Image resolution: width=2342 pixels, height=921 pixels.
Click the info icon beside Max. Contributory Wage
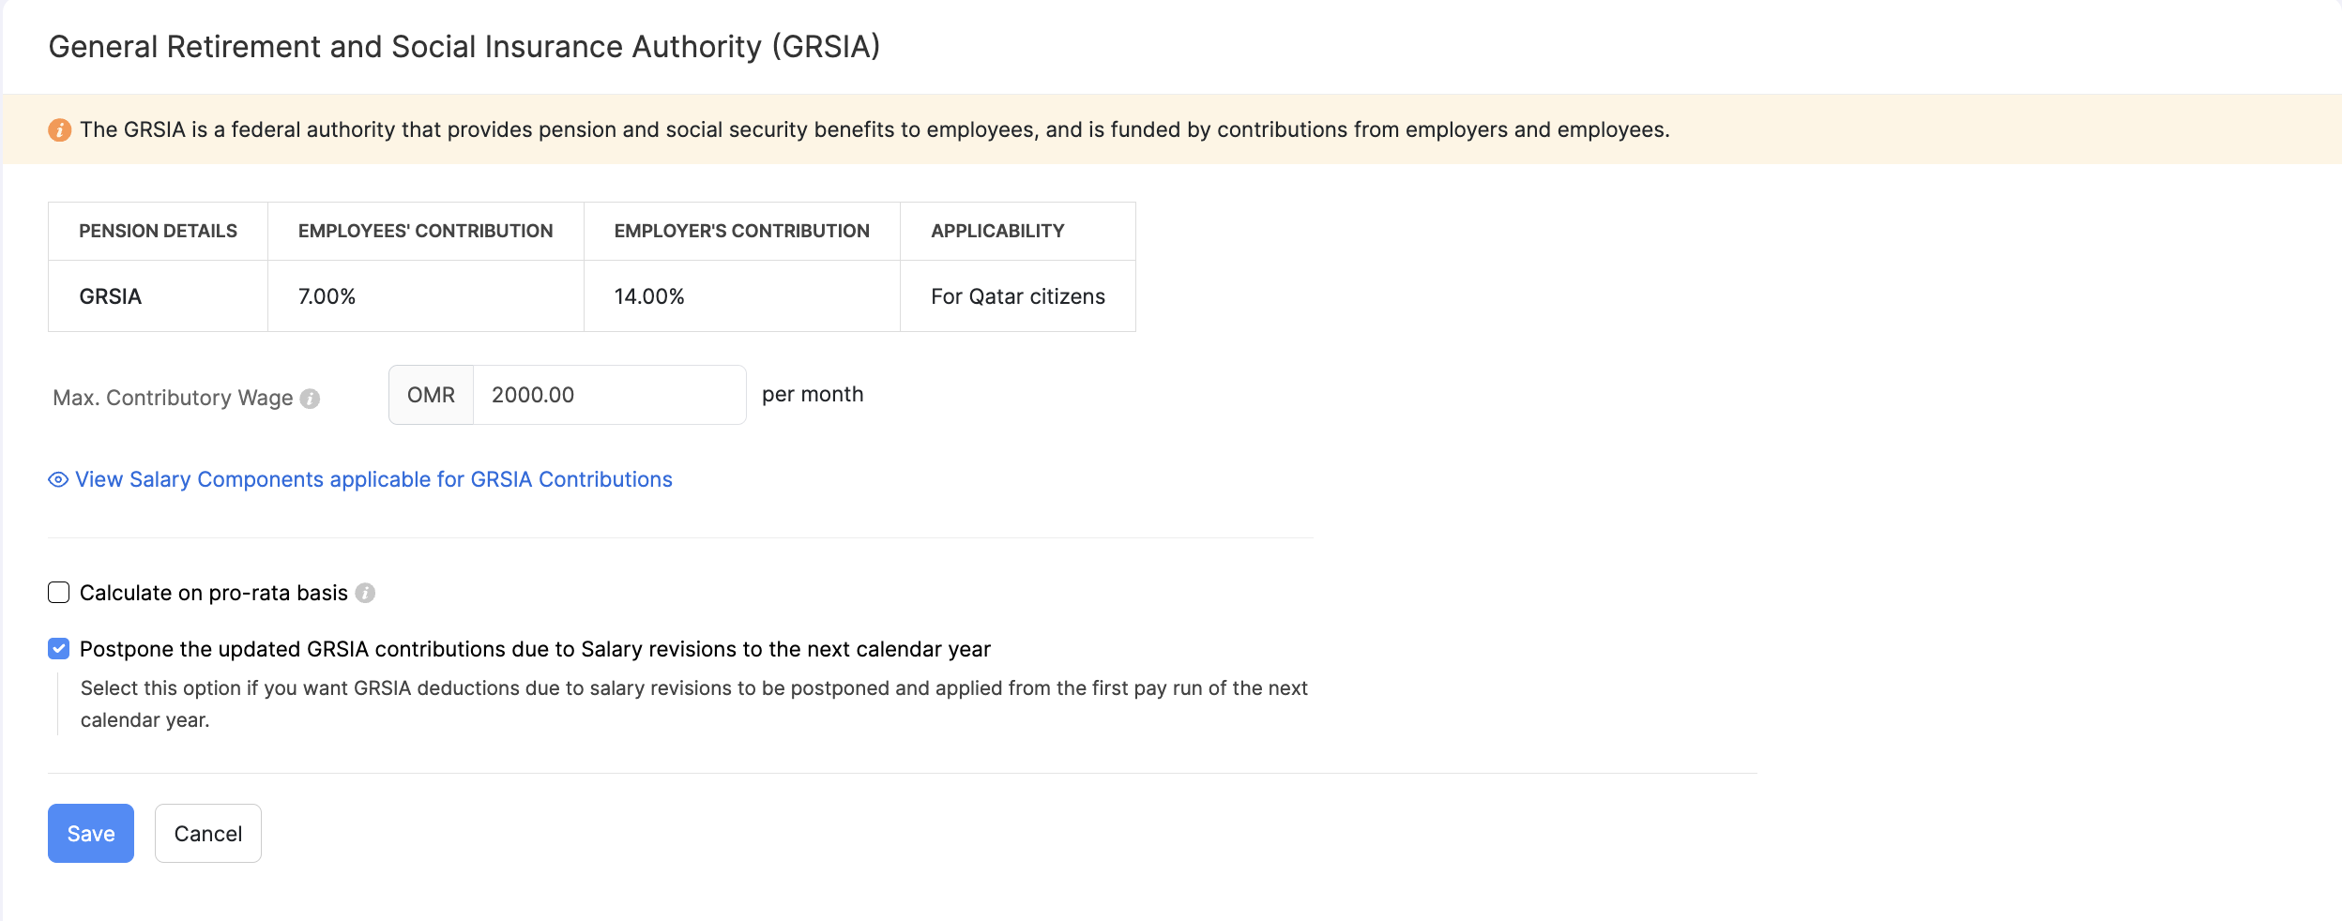[311, 399]
